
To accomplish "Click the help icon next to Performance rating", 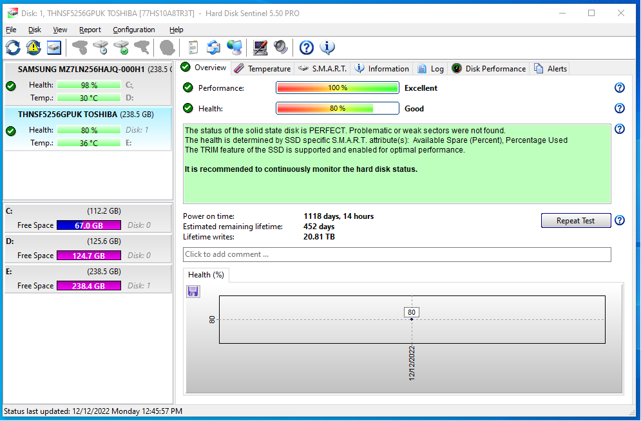I will click(x=620, y=88).
